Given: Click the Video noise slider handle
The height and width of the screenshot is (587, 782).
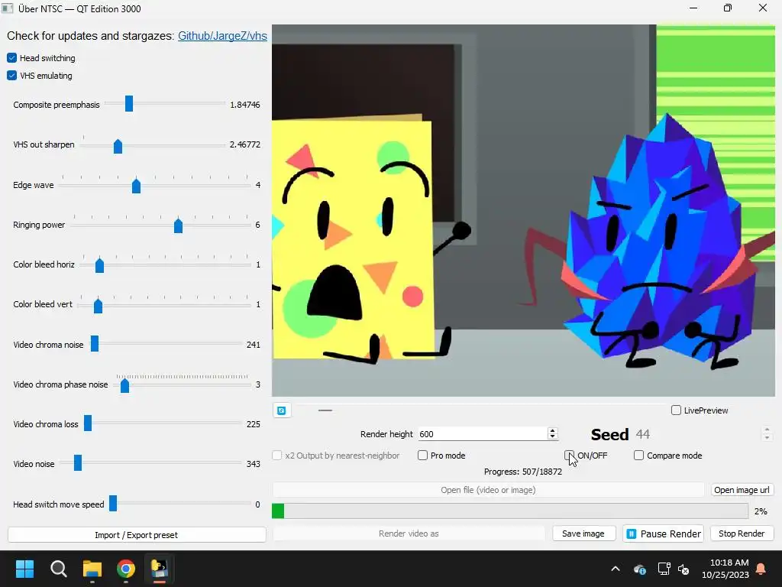Looking at the screenshot, I should tap(78, 463).
